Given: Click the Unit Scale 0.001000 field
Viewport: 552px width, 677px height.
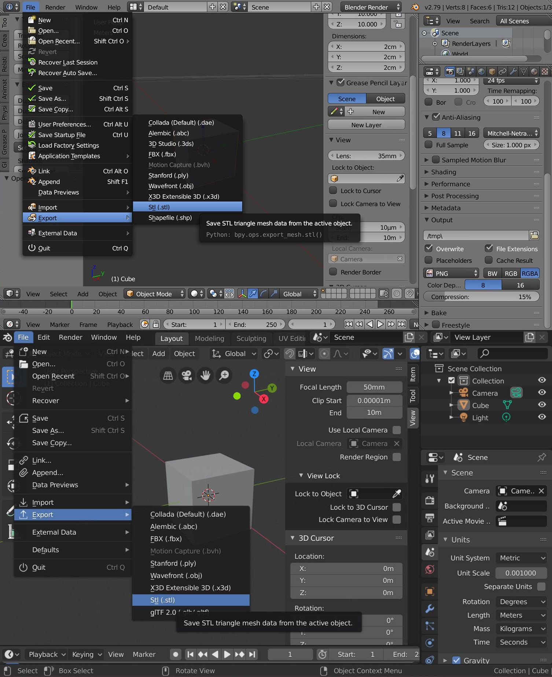Looking at the screenshot, I should [521, 573].
